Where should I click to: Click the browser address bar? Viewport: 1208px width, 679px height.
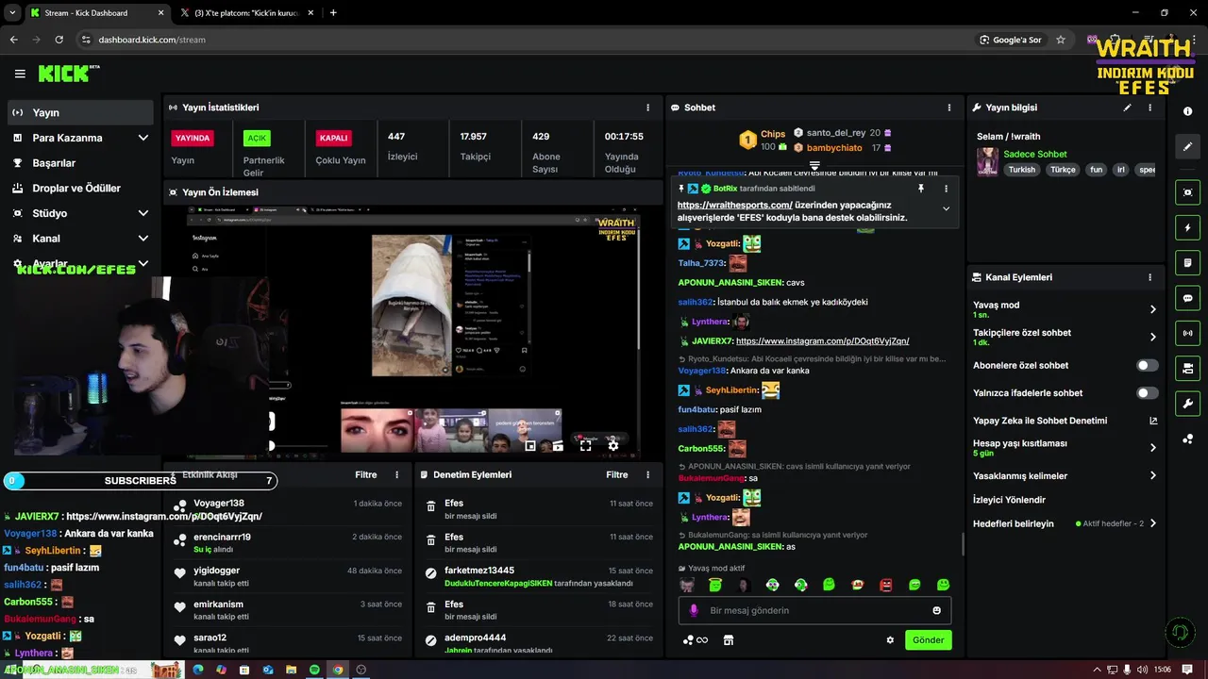(x=528, y=40)
